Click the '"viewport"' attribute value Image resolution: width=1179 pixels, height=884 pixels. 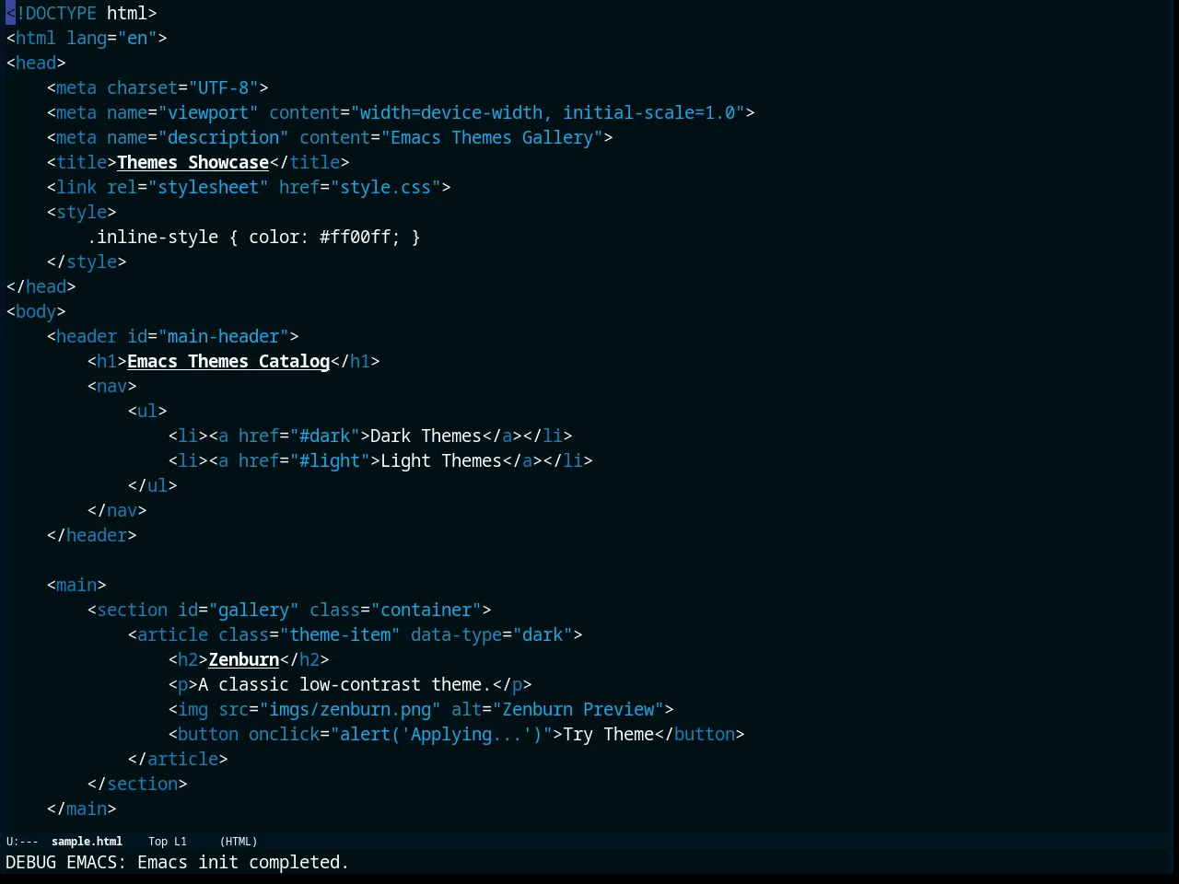(208, 113)
